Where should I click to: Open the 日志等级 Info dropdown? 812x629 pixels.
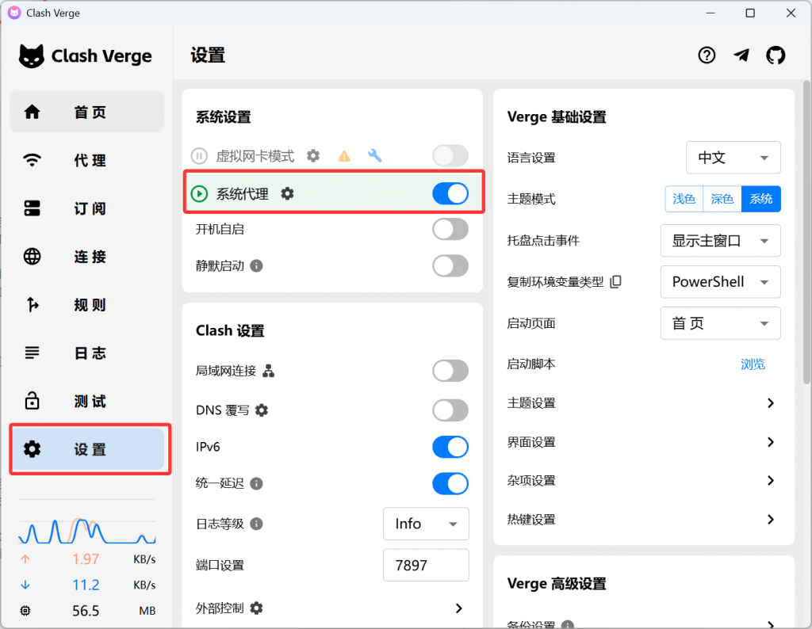pyautogui.click(x=426, y=524)
